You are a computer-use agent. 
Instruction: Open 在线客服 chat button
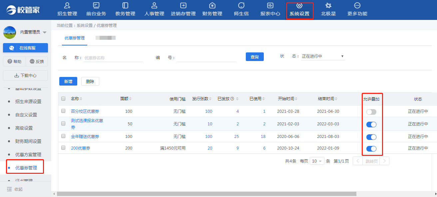[x=25, y=48]
